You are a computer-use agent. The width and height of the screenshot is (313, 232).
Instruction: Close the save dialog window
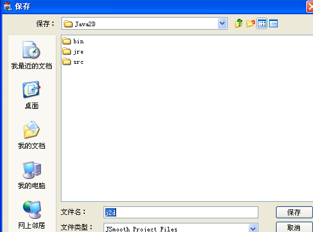coord(310,7)
